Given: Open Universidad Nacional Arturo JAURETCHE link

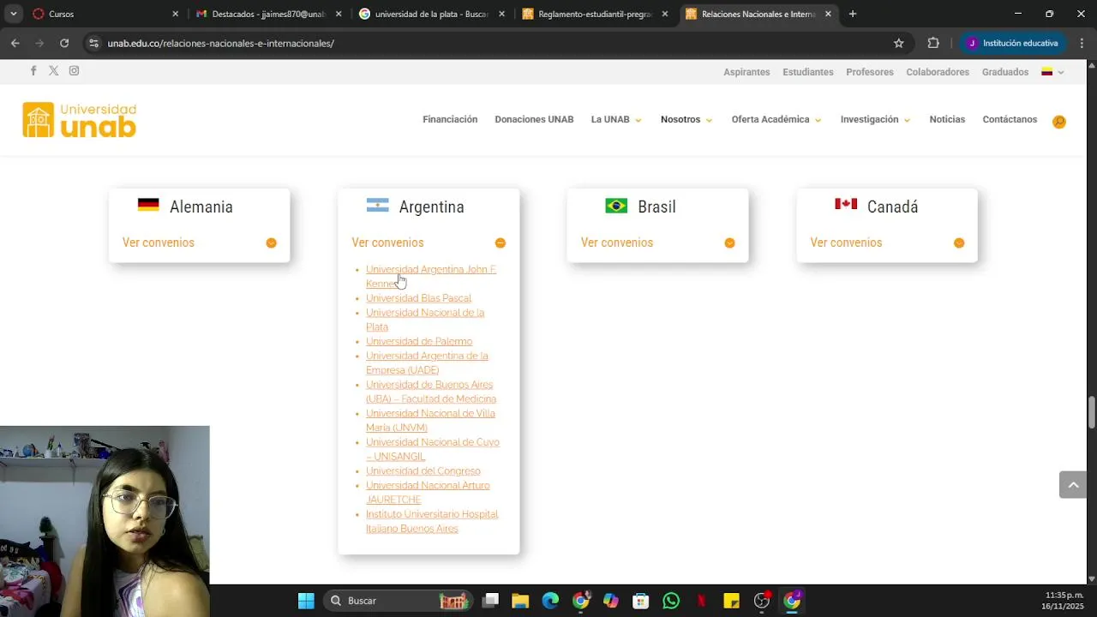Looking at the screenshot, I should tap(428, 493).
